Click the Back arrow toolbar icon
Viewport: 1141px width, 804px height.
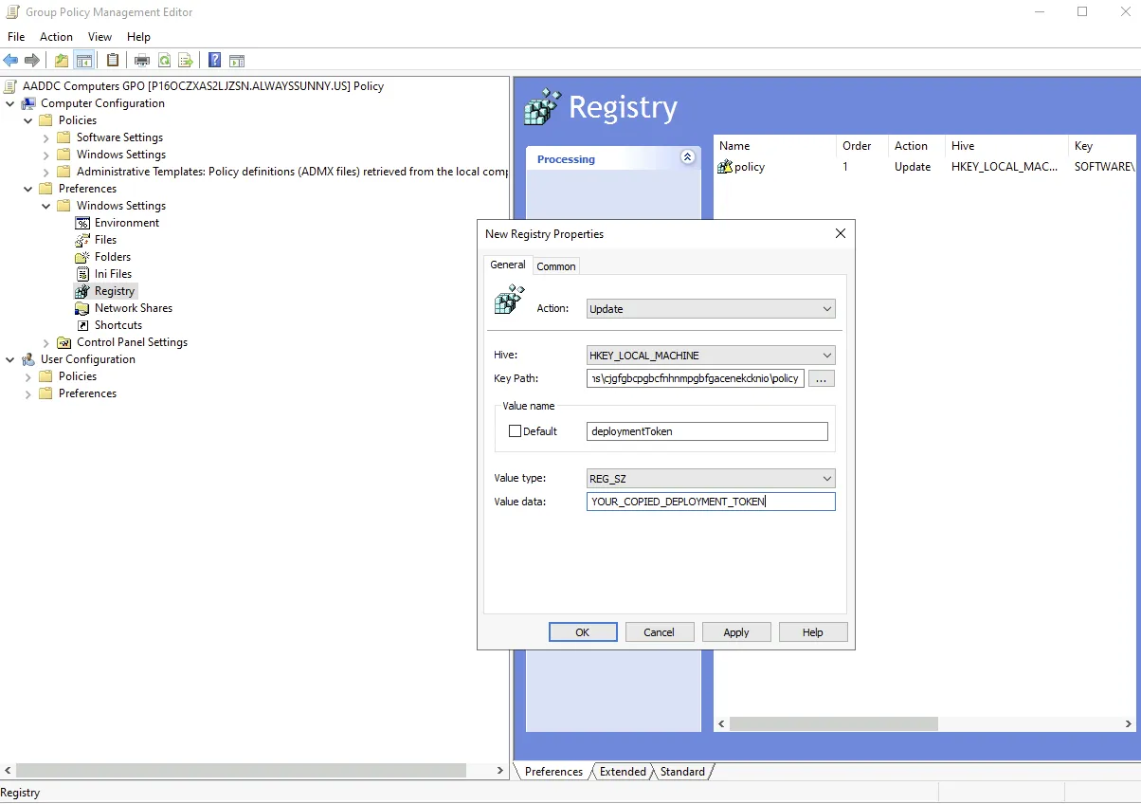click(x=11, y=61)
